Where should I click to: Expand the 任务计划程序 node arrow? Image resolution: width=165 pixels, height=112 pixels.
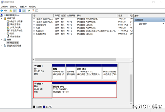click(5, 21)
